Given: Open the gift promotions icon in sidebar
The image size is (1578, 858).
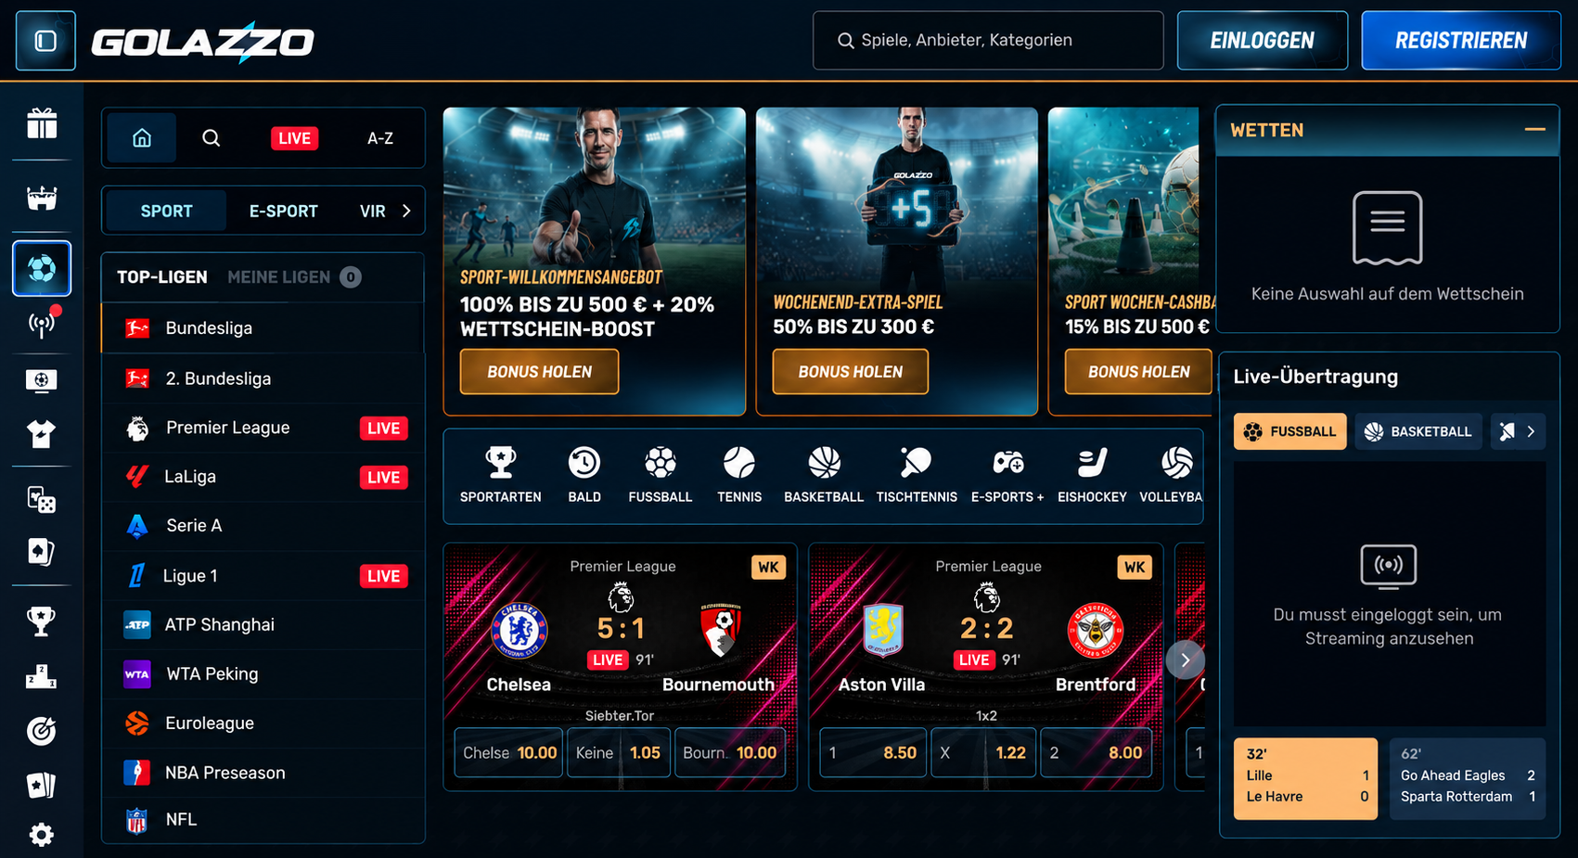Looking at the screenshot, I should pos(42,123).
